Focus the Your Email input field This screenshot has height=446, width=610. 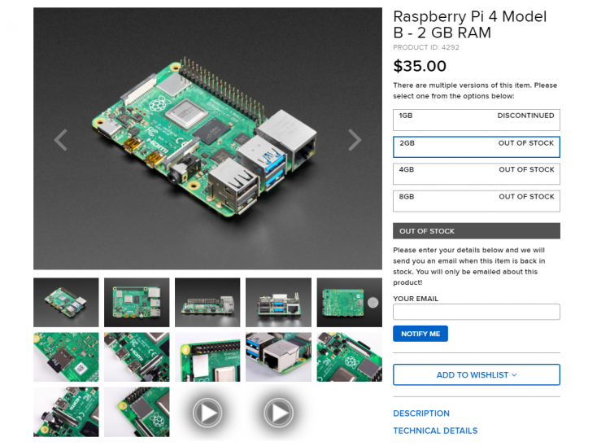[476, 312]
